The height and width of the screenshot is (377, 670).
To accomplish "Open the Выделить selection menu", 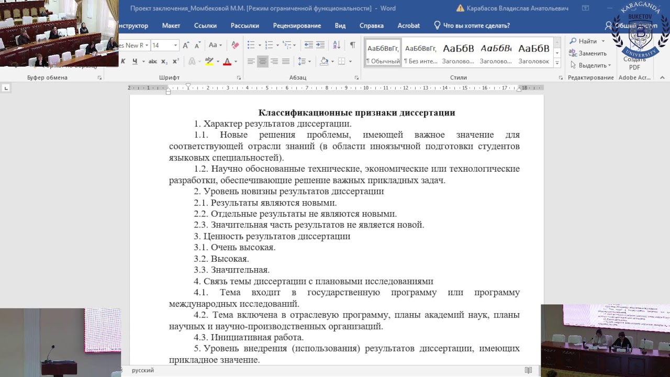I will click(x=590, y=65).
